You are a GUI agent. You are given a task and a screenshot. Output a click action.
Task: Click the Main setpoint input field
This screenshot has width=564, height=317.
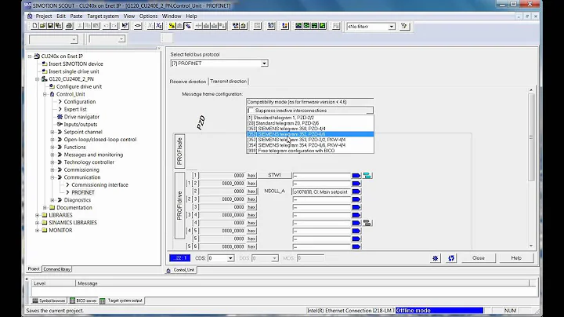coord(321,191)
